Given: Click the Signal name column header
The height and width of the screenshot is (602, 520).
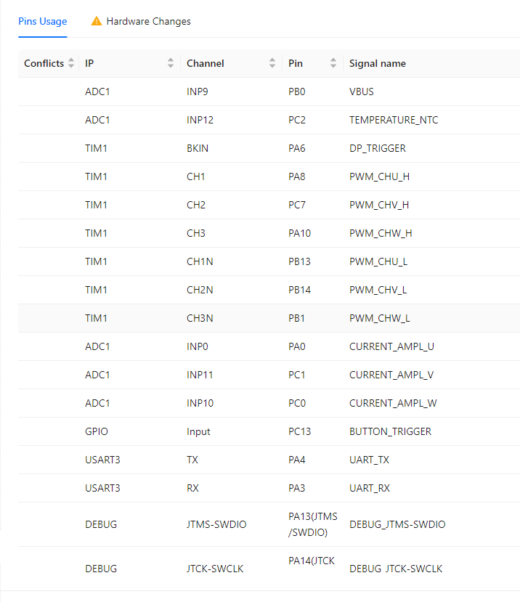Looking at the screenshot, I should [378, 63].
